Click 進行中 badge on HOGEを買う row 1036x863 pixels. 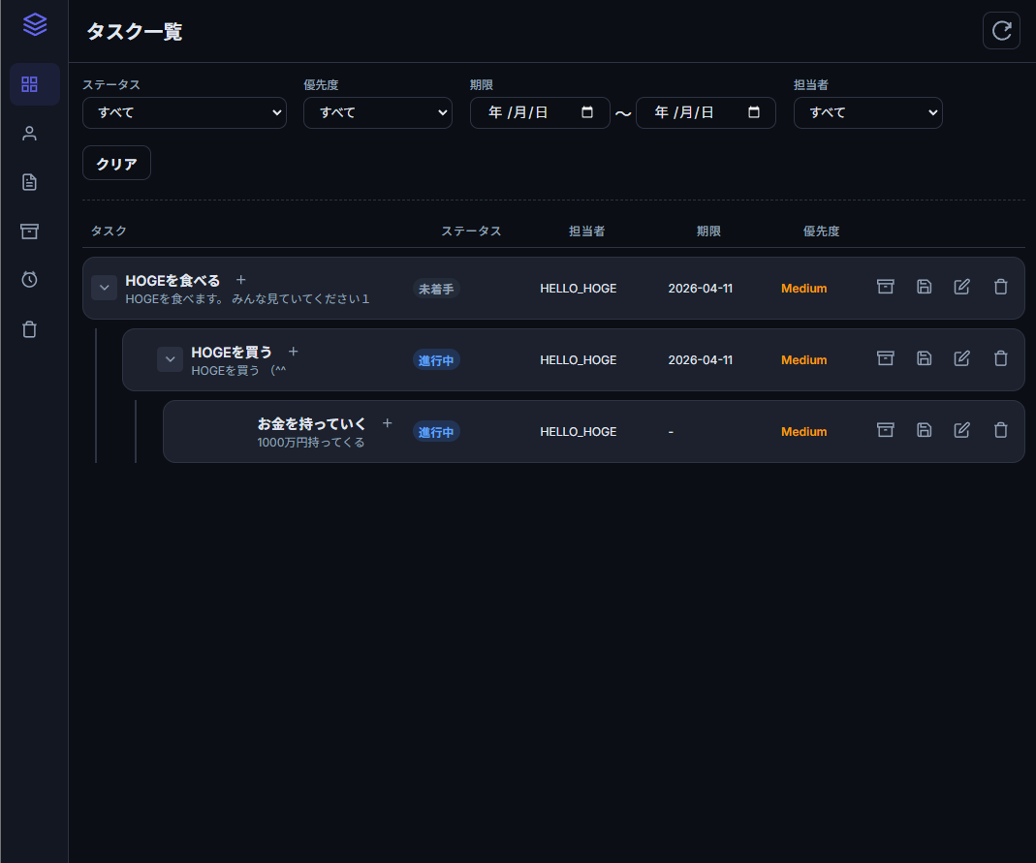[436, 360]
